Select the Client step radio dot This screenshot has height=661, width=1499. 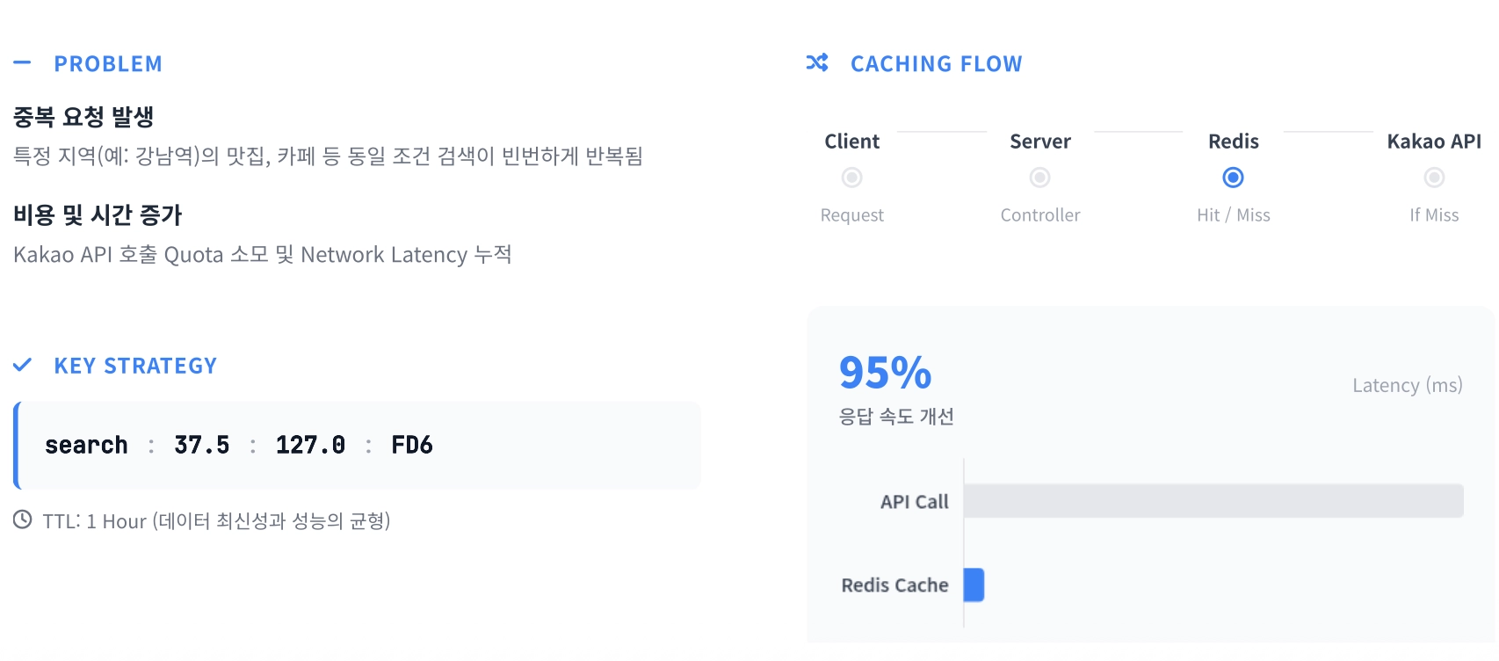tap(851, 178)
